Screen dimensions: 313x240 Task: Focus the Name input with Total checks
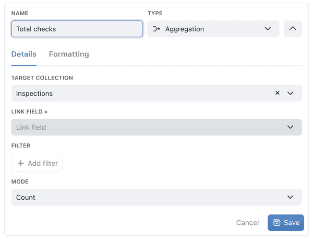tap(77, 29)
